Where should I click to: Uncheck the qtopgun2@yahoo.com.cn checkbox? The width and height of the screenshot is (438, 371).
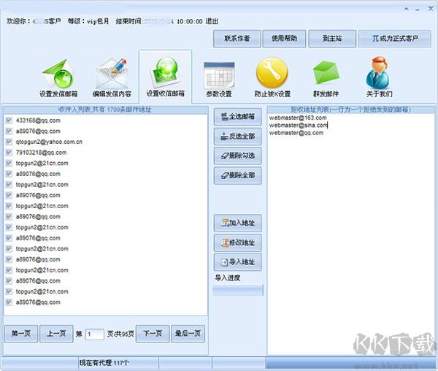9,142
